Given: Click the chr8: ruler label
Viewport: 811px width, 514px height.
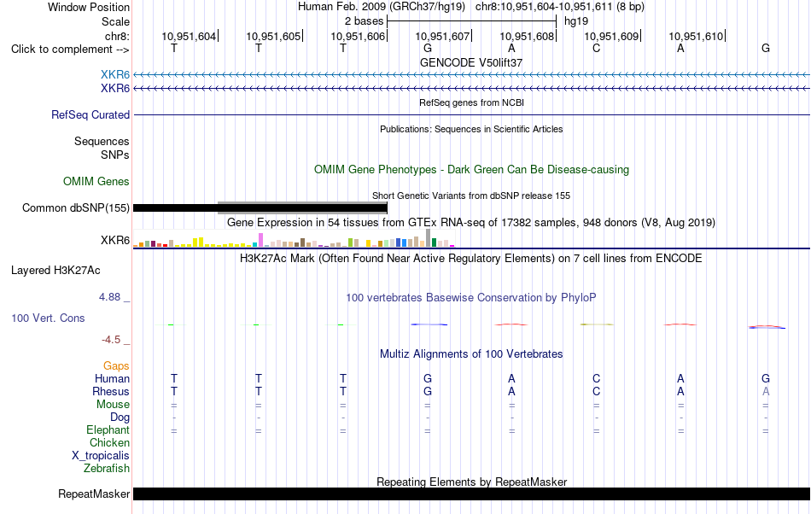Looking at the screenshot, I should [x=117, y=36].
